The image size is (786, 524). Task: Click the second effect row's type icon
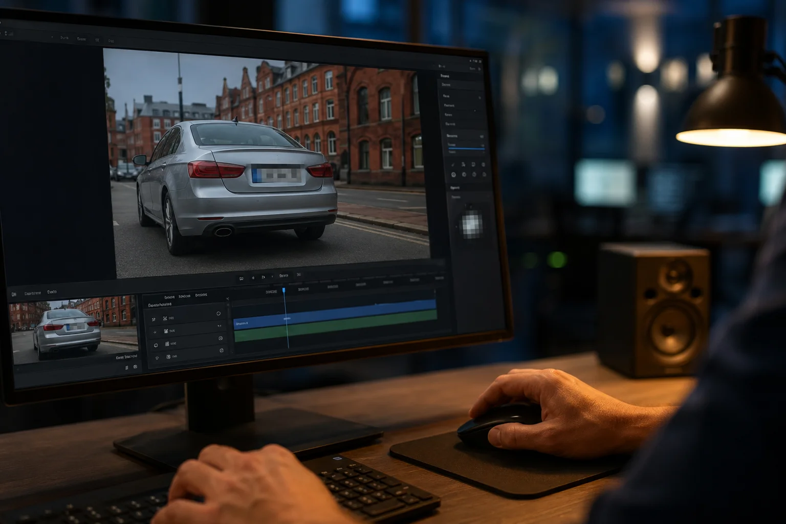pyautogui.click(x=166, y=331)
